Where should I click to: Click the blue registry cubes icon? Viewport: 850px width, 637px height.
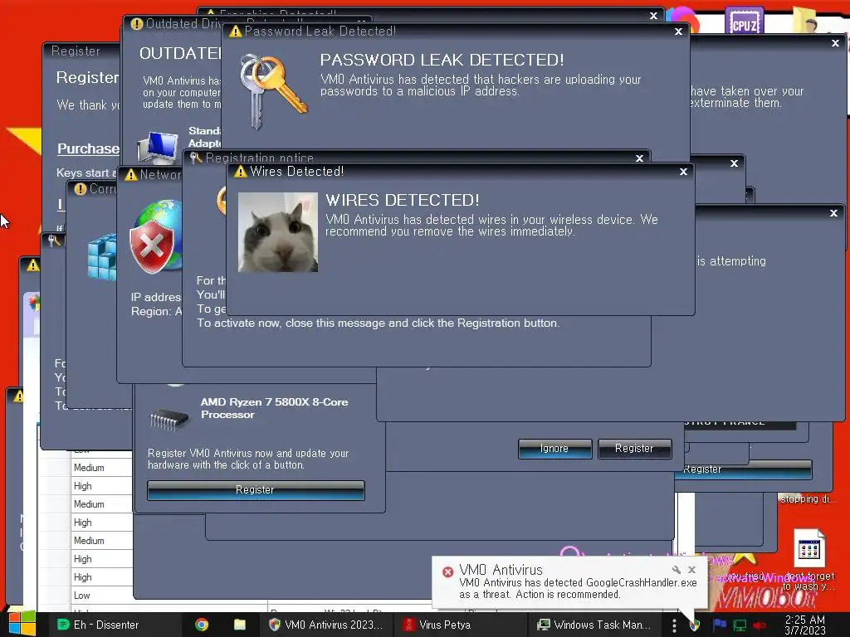click(x=102, y=257)
